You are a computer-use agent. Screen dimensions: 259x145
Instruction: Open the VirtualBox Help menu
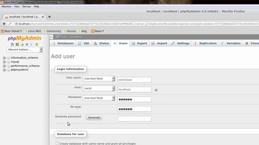36,6
